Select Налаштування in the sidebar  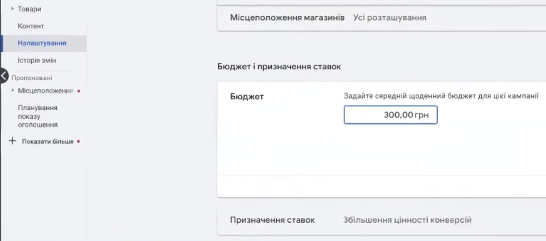[42, 43]
